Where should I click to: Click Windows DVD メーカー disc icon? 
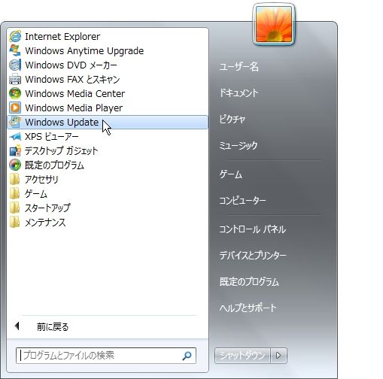pos(15,65)
